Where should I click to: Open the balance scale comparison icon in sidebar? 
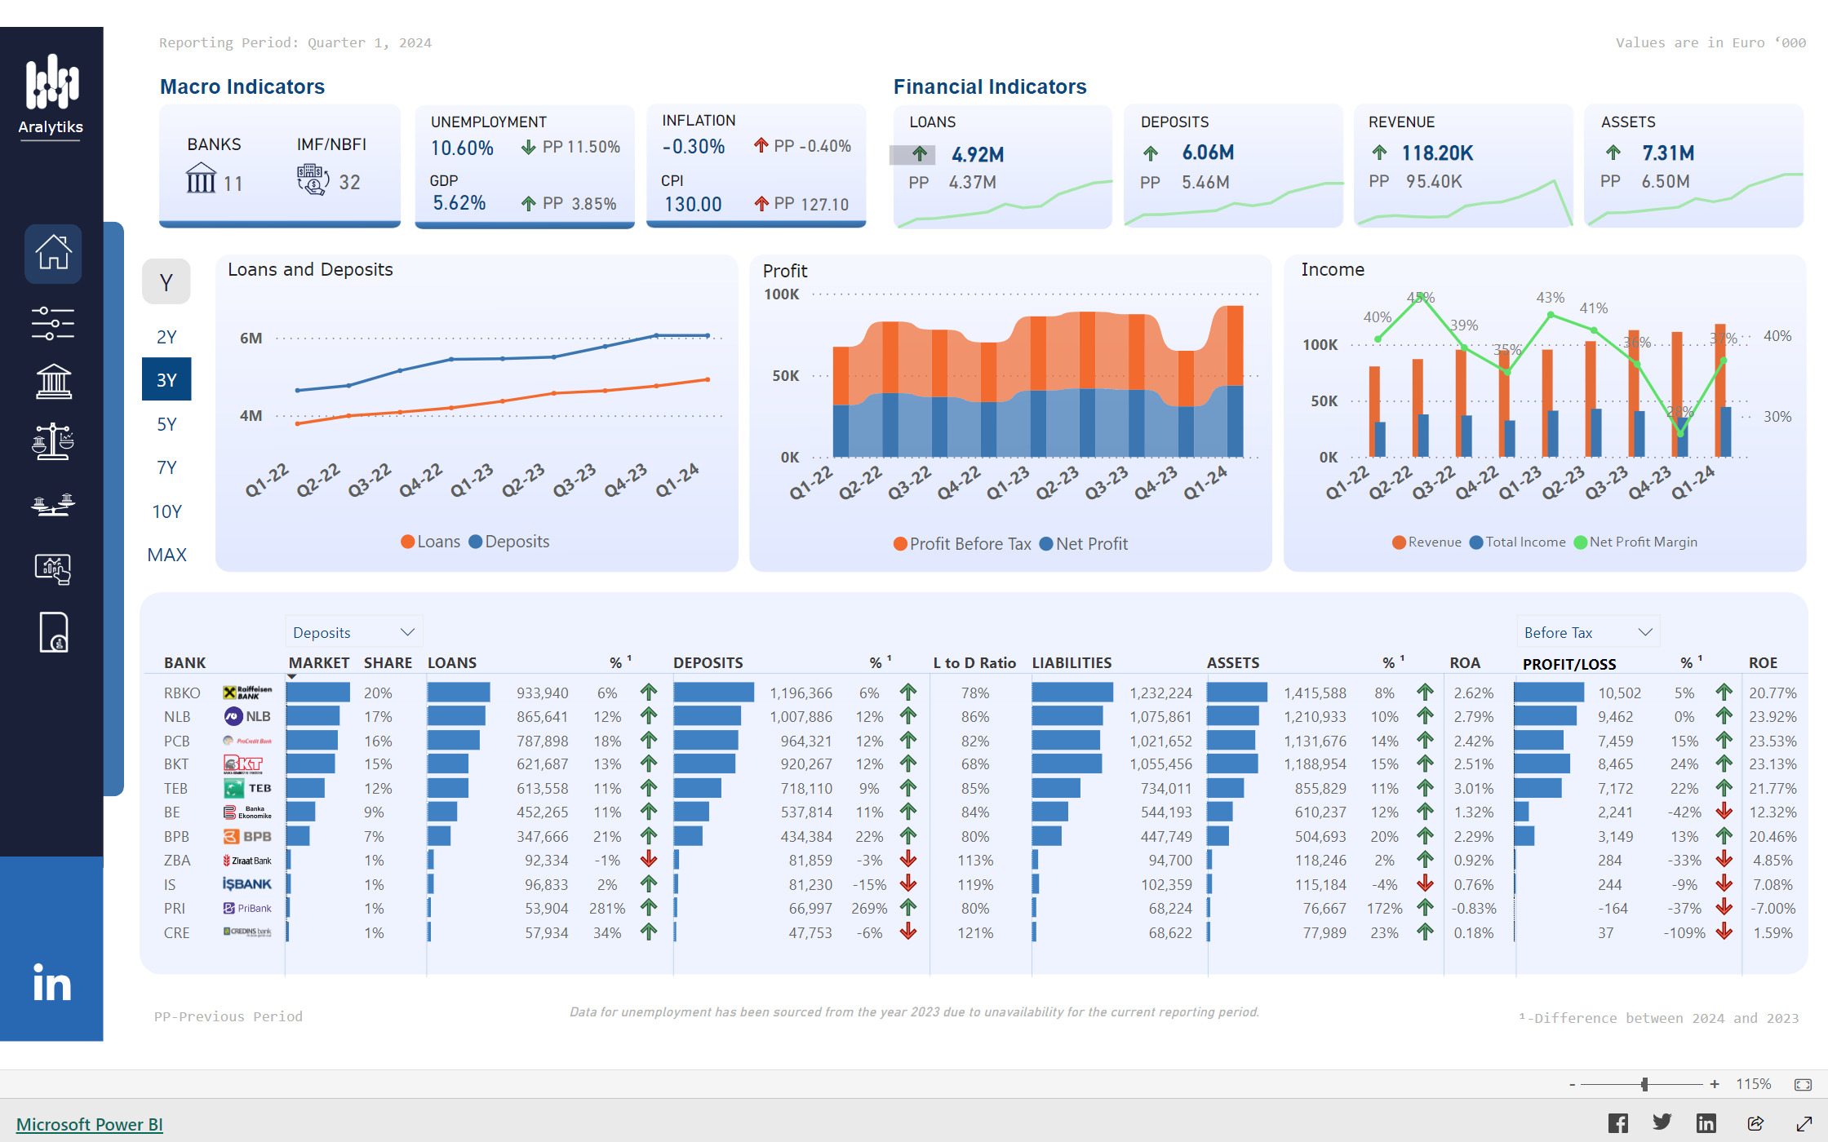coord(53,441)
